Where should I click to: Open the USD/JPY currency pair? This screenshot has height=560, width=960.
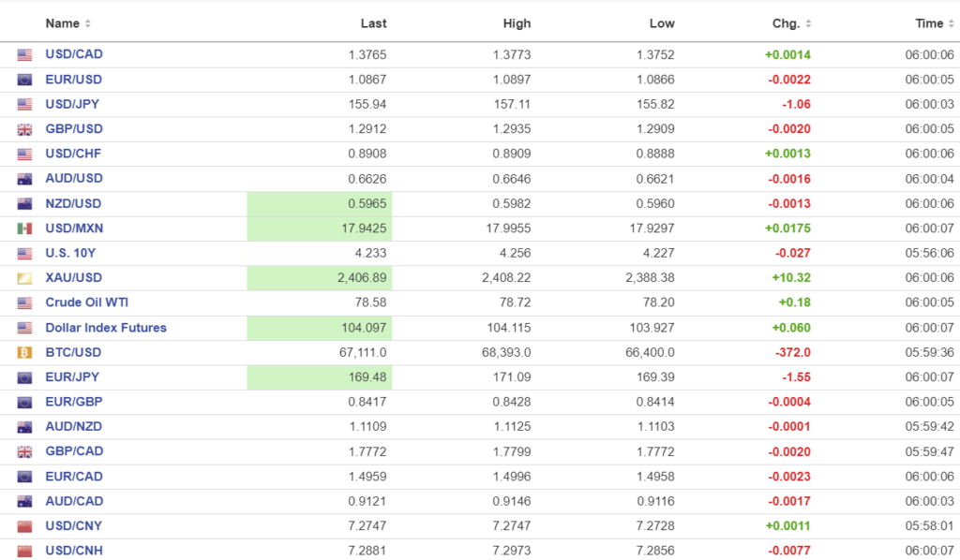73,104
